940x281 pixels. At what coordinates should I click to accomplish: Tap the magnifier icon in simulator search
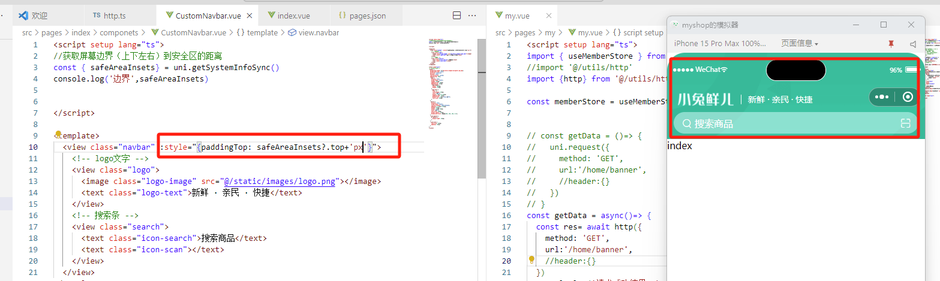tap(687, 124)
